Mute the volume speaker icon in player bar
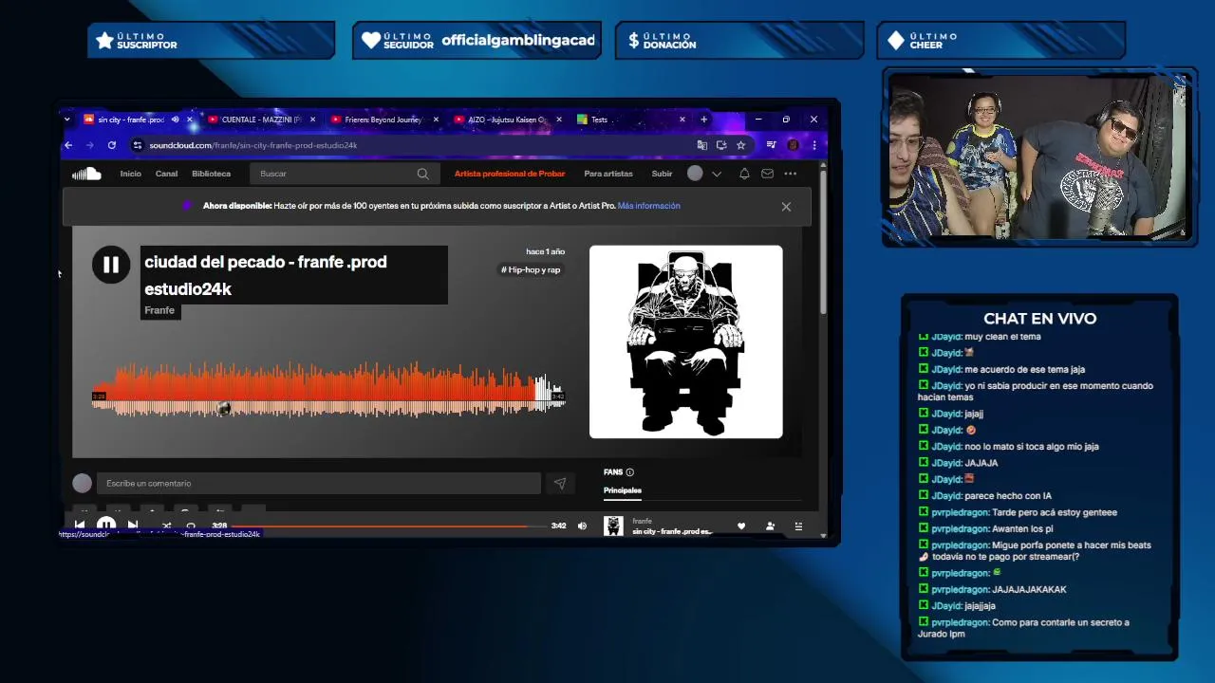Viewport: 1215px width, 683px height. 582,526
